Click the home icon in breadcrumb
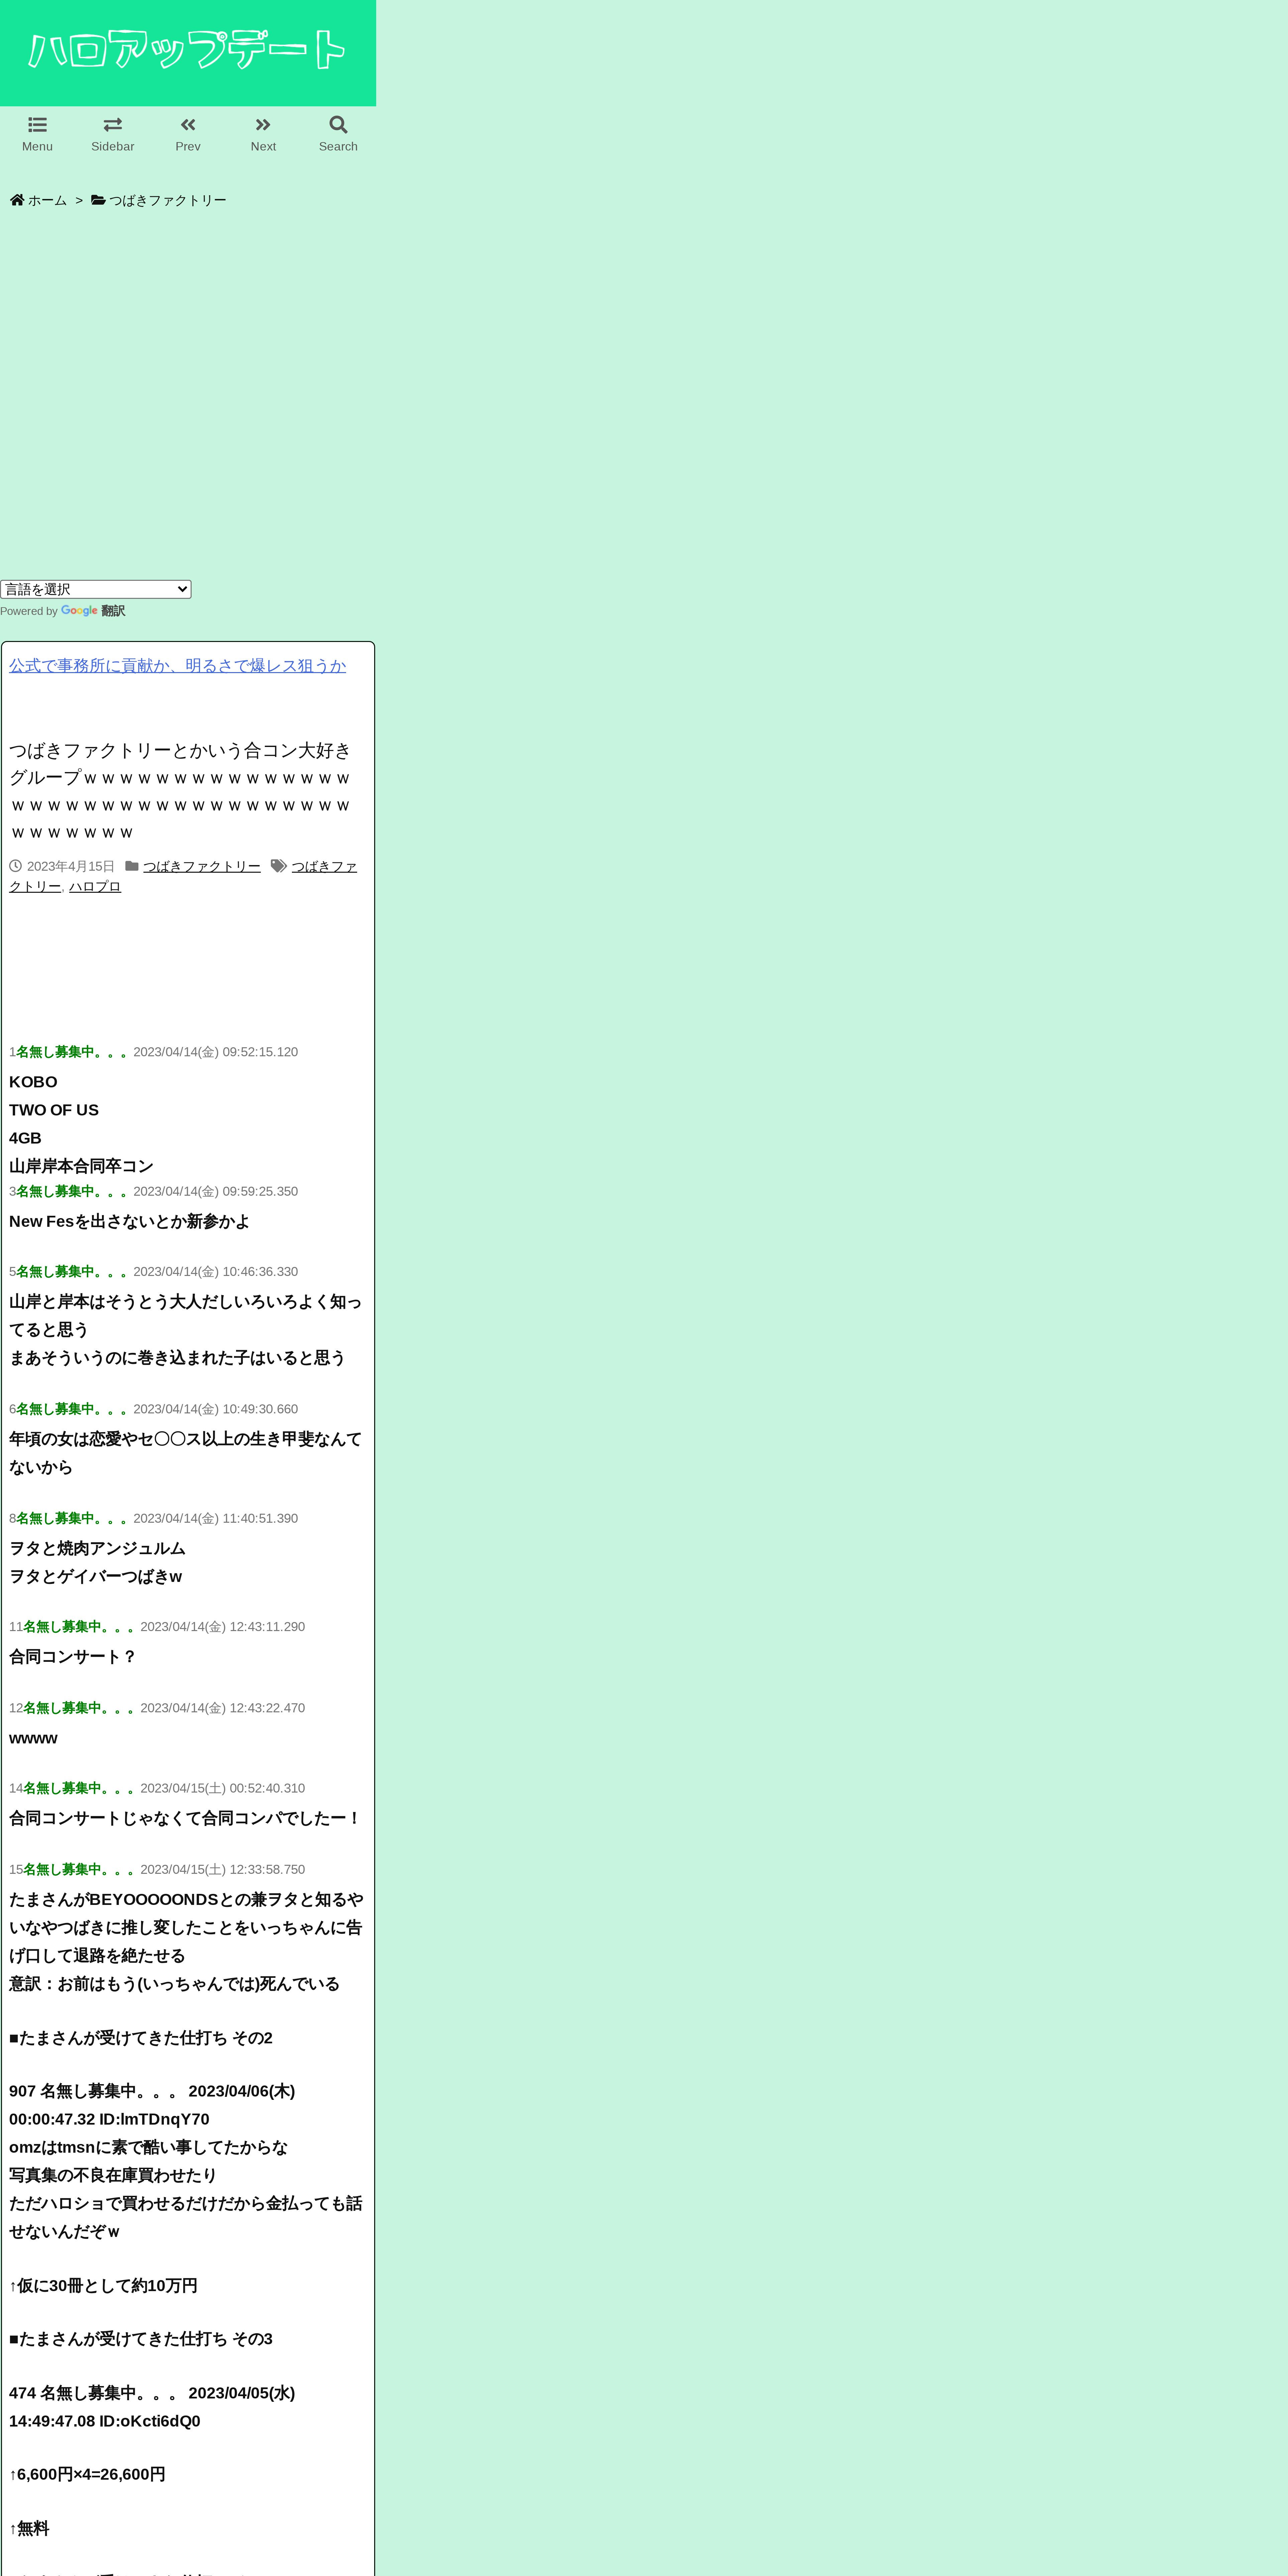 click(17, 200)
